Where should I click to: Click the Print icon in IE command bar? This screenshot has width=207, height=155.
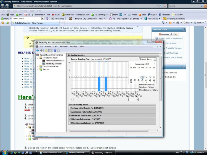tap(178, 23)
